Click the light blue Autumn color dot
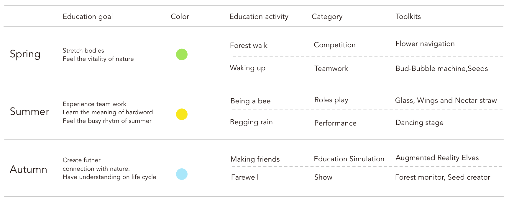This screenshot has height=205, width=509. coord(182,174)
